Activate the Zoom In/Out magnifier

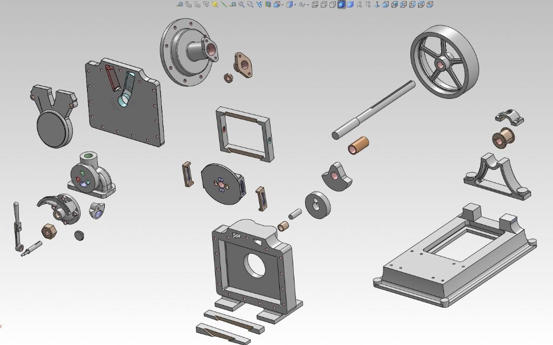point(241,4)
